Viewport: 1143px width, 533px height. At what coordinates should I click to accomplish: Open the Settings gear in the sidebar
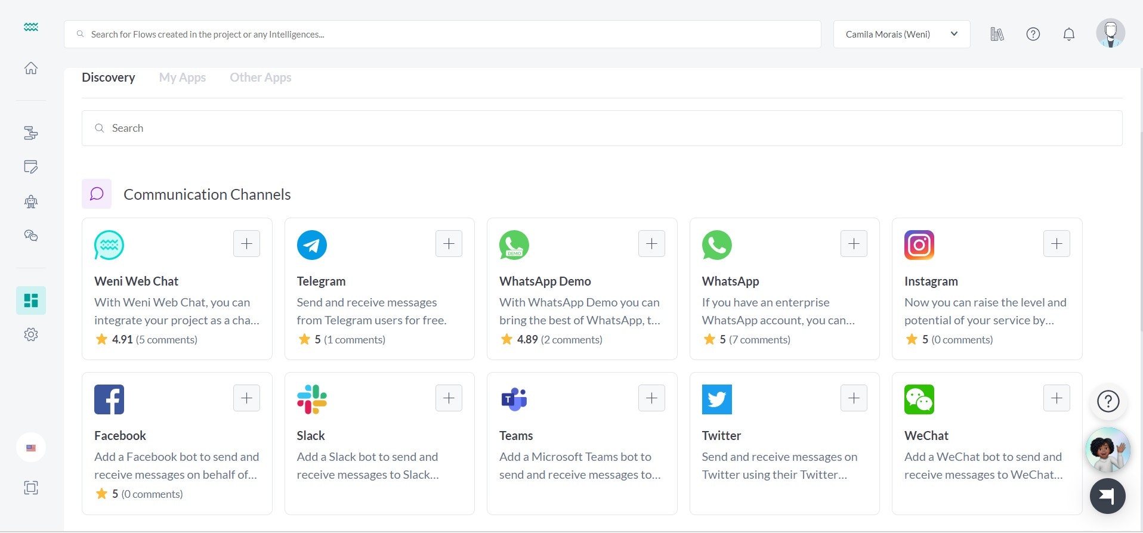click(x=31, y=334)
